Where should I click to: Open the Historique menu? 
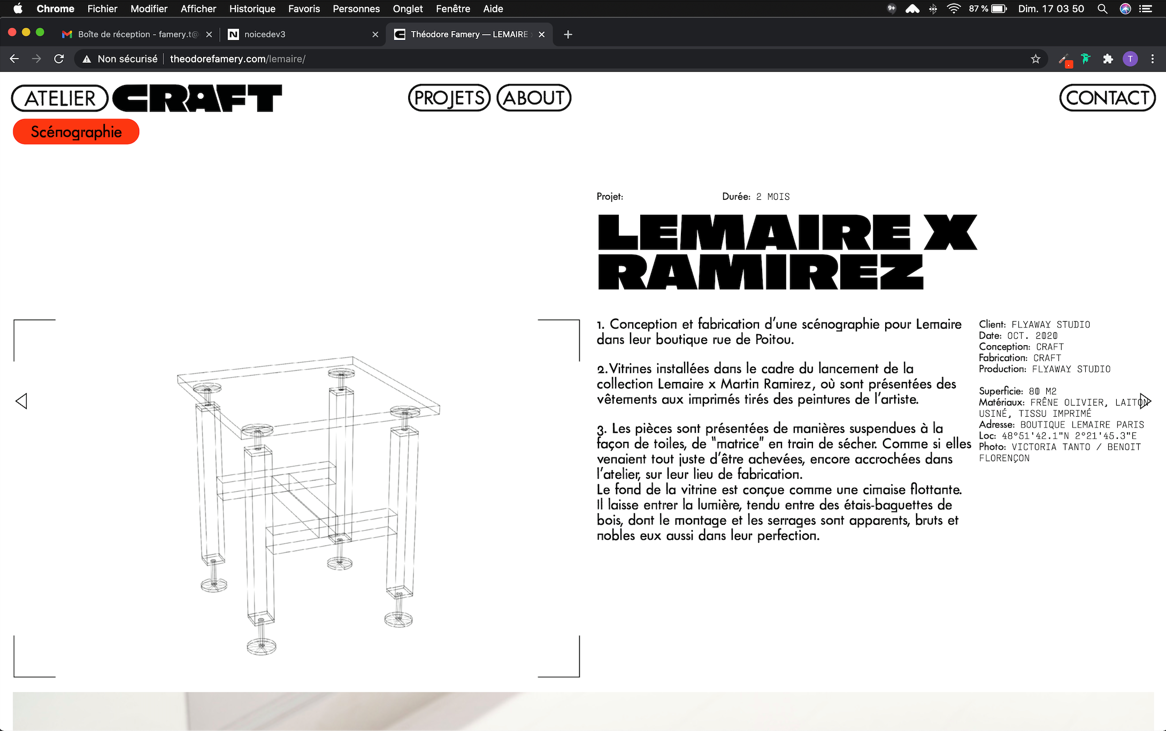pos(252,9)
